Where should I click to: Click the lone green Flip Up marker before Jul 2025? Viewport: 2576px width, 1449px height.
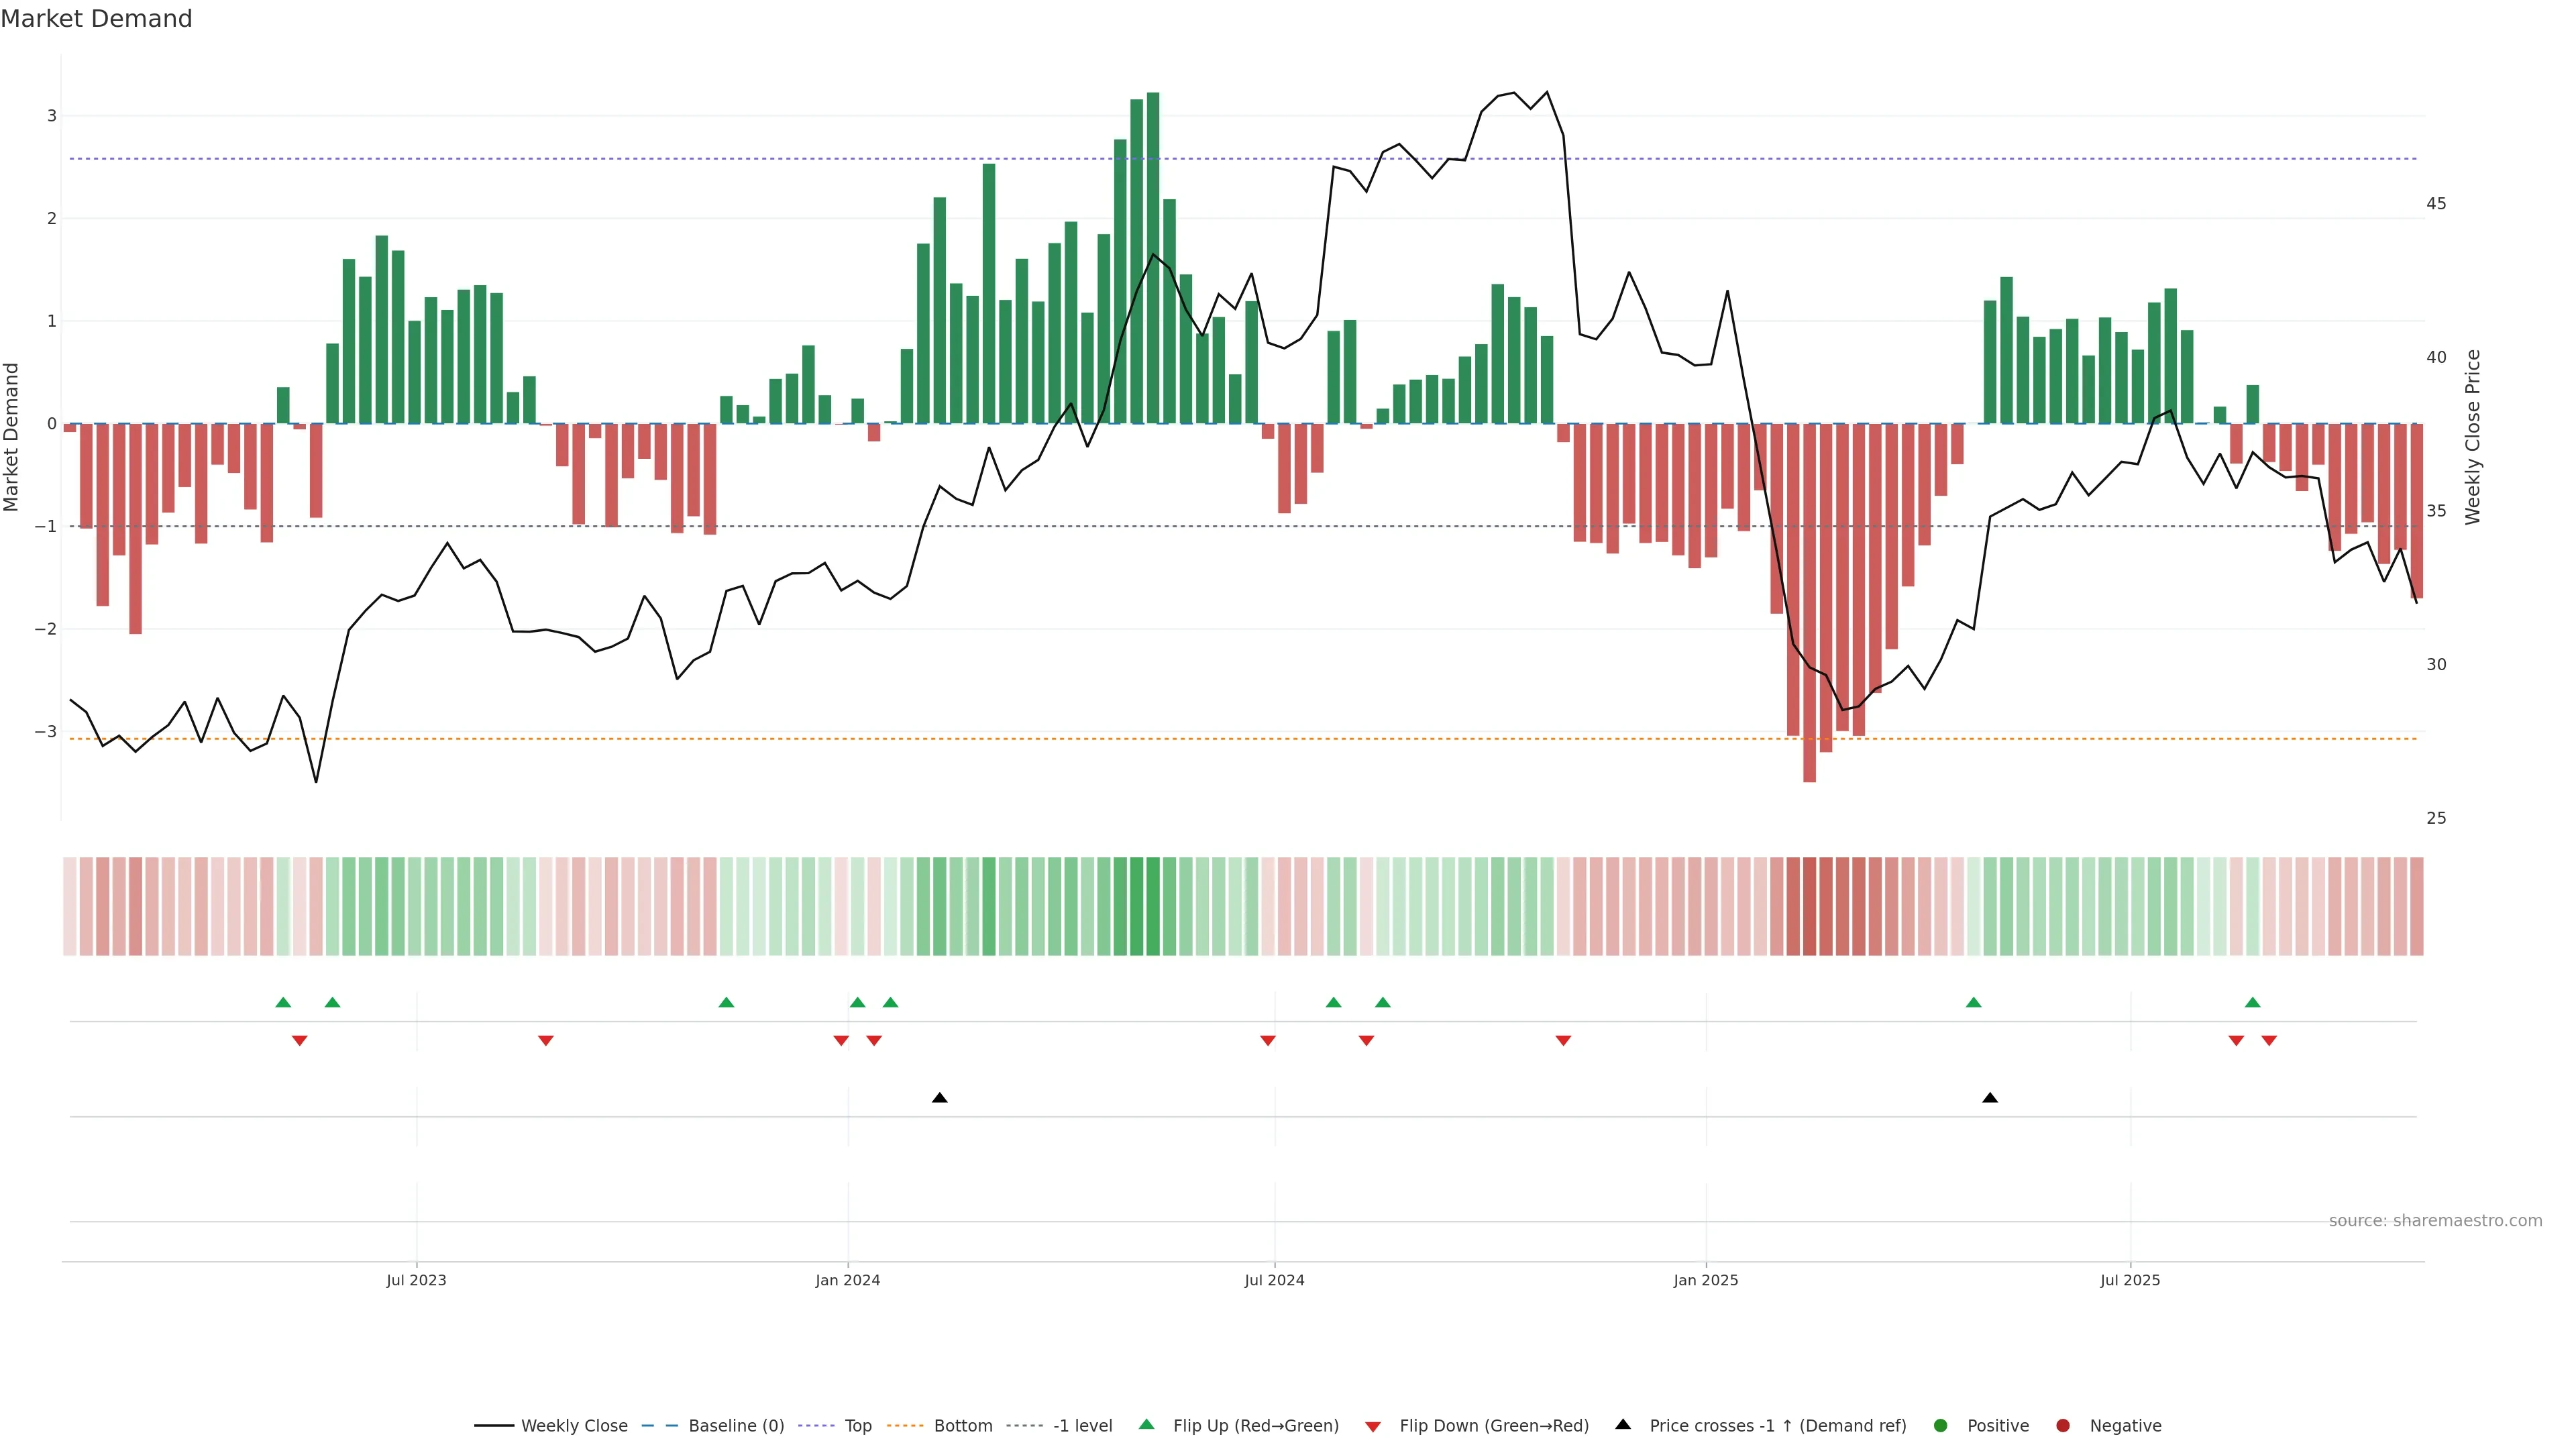pyautogui.click(x=1973, y=1002)
